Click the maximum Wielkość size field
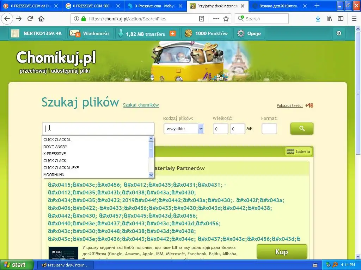This screenshot has height=270, width=361. pos(237,129)
